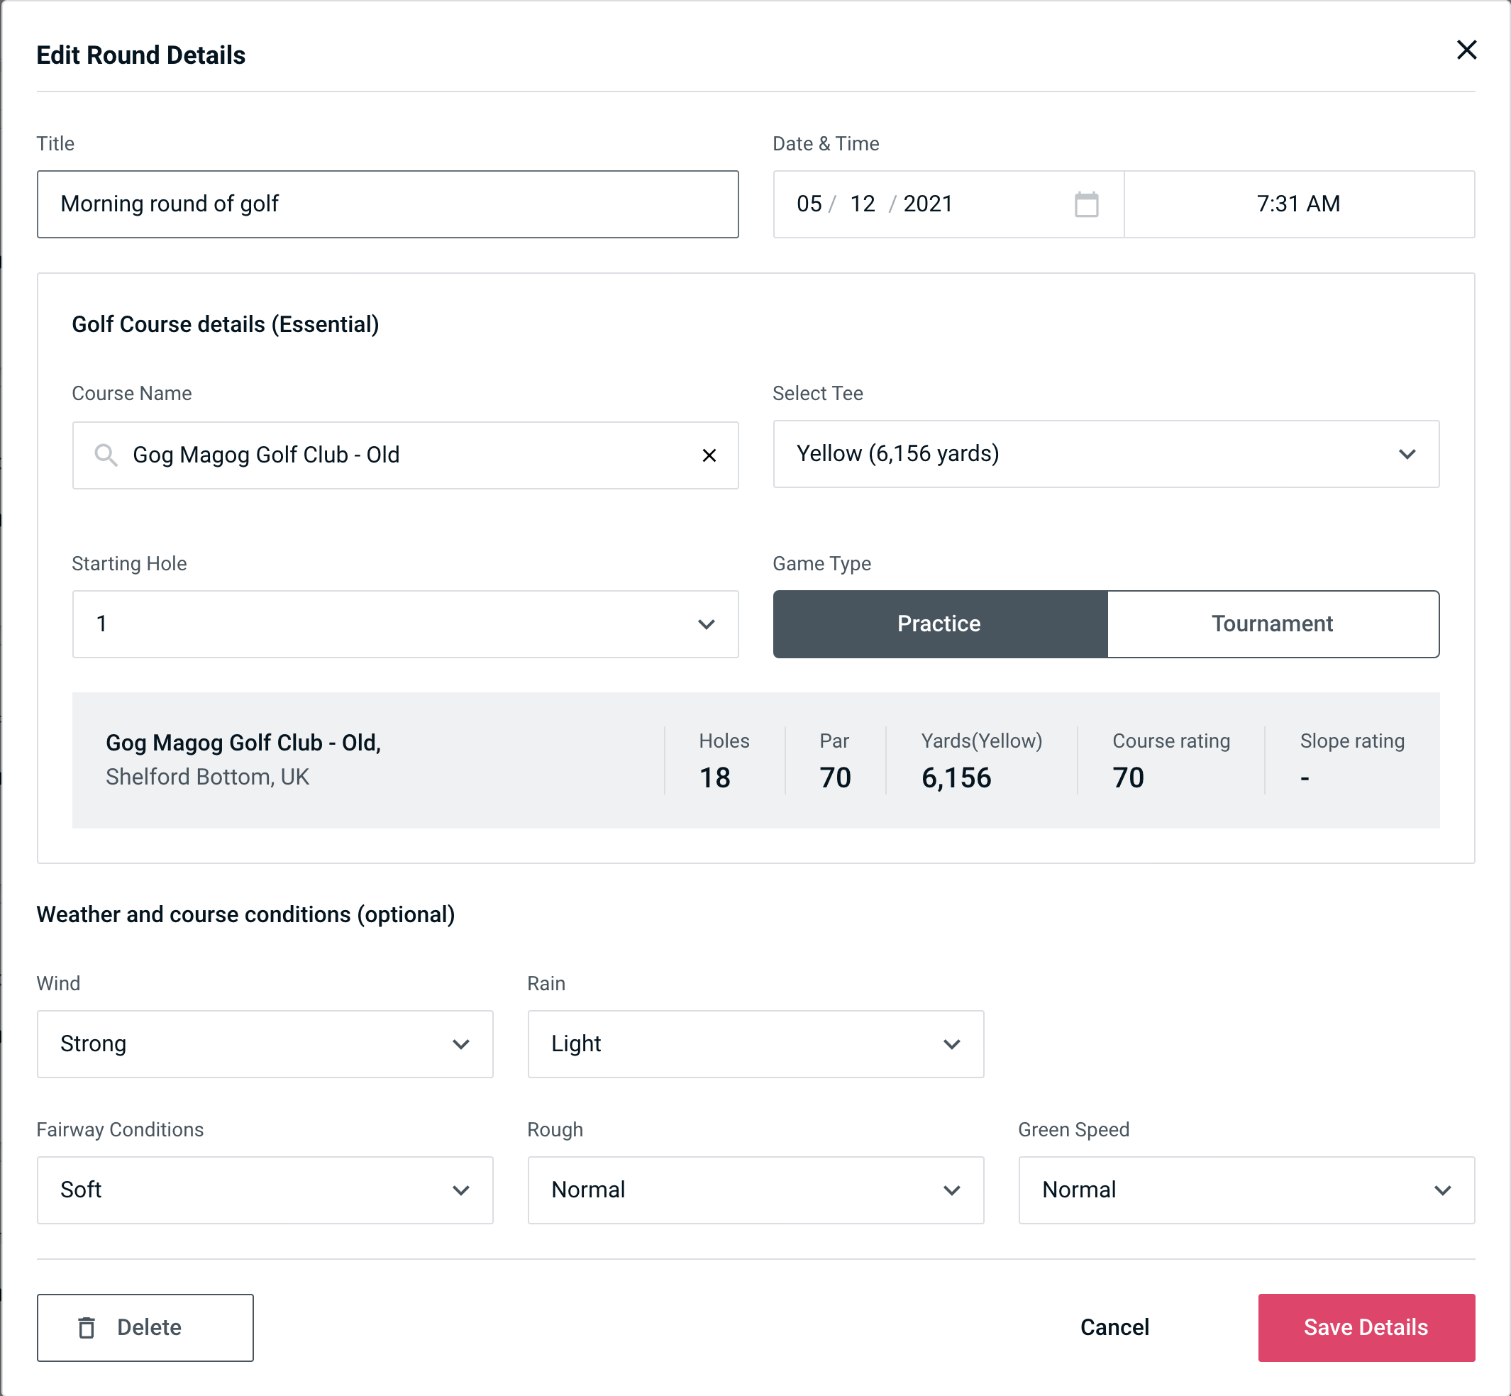Click the clear (X) icon in Course Name field
Image resolution: width=1511 pixels, height=1396 pixels.
click(711, 454)
